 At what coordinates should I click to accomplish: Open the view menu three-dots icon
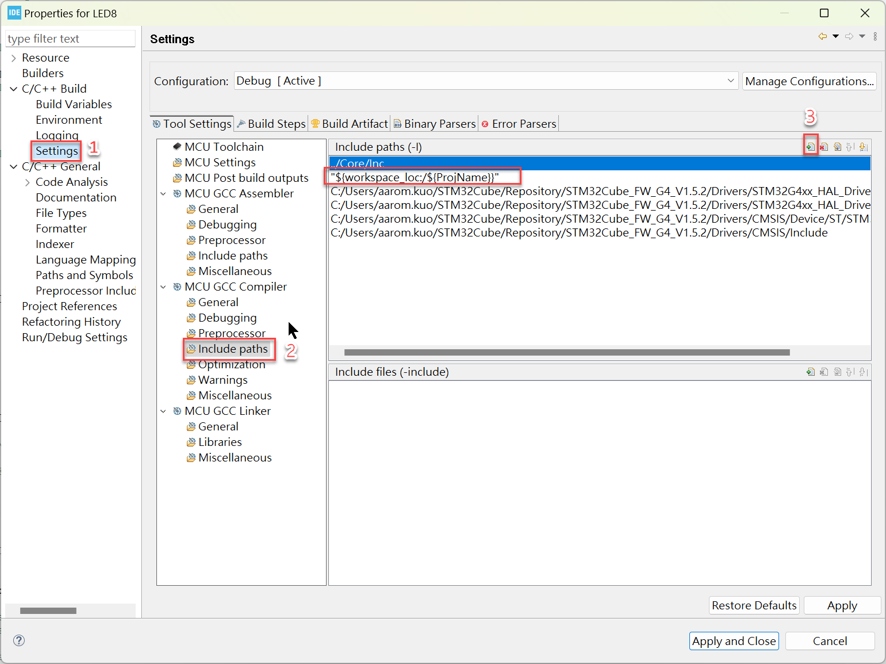(875, 36)
